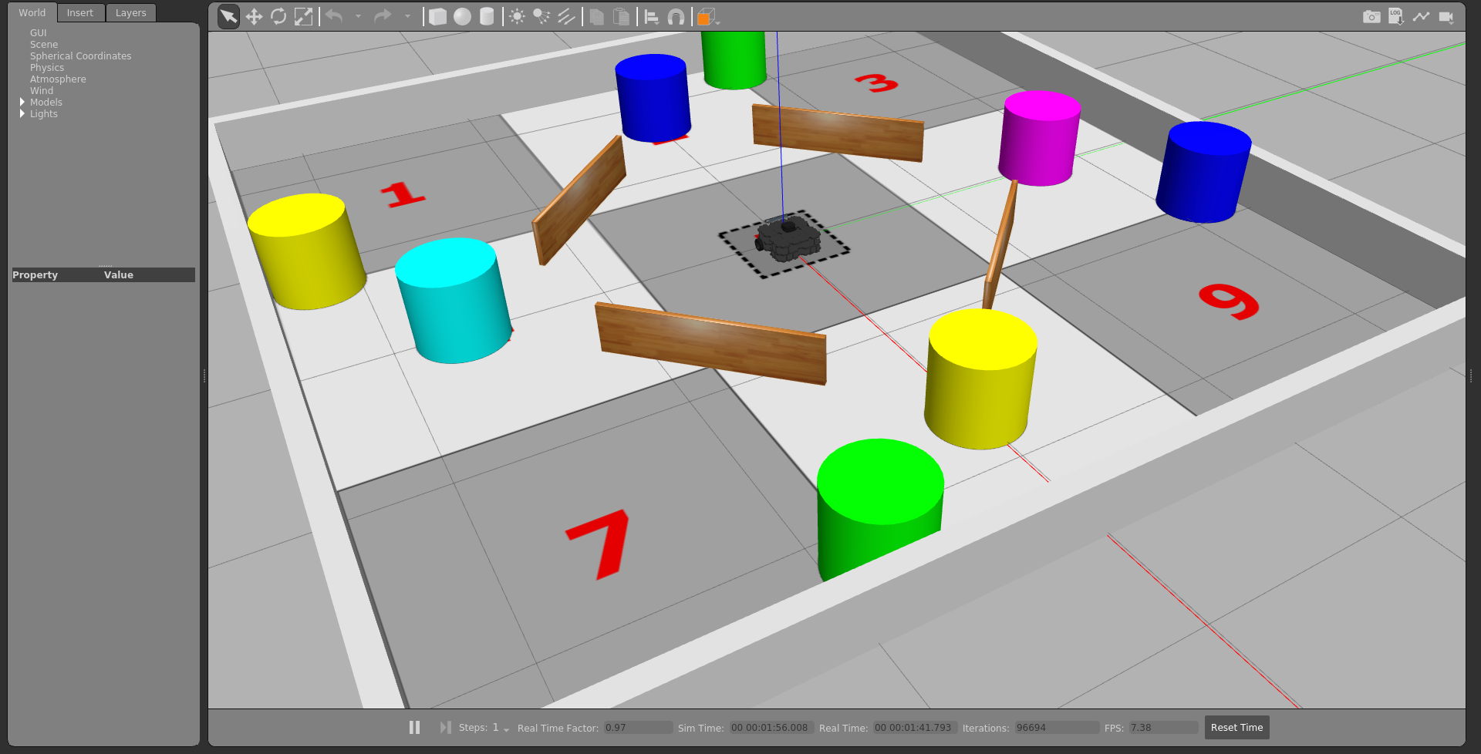Screen dimensions: 1481x754
Task: Open the align tool
Action: tap(651, 16)
